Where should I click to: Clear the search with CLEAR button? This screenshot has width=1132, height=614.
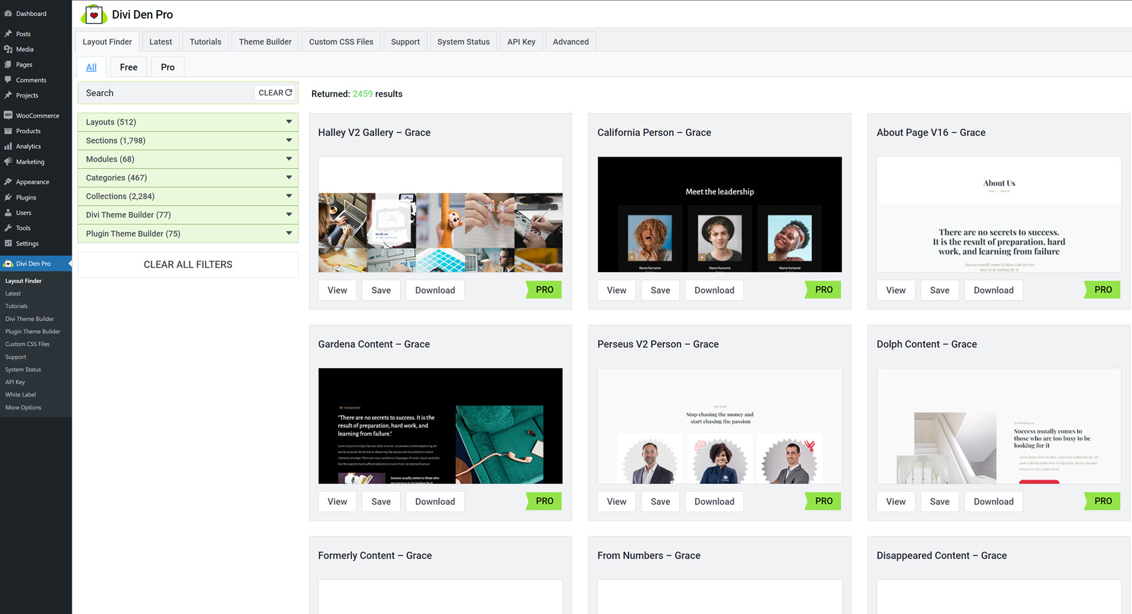(275, 92)
